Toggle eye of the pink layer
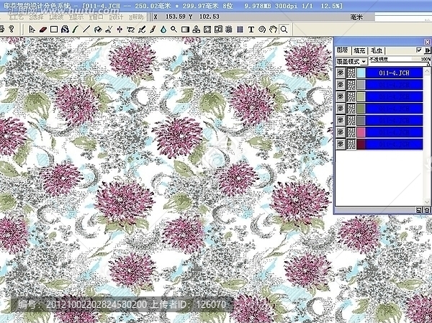Viewport: 432px width, 323px height. (341, 132)
